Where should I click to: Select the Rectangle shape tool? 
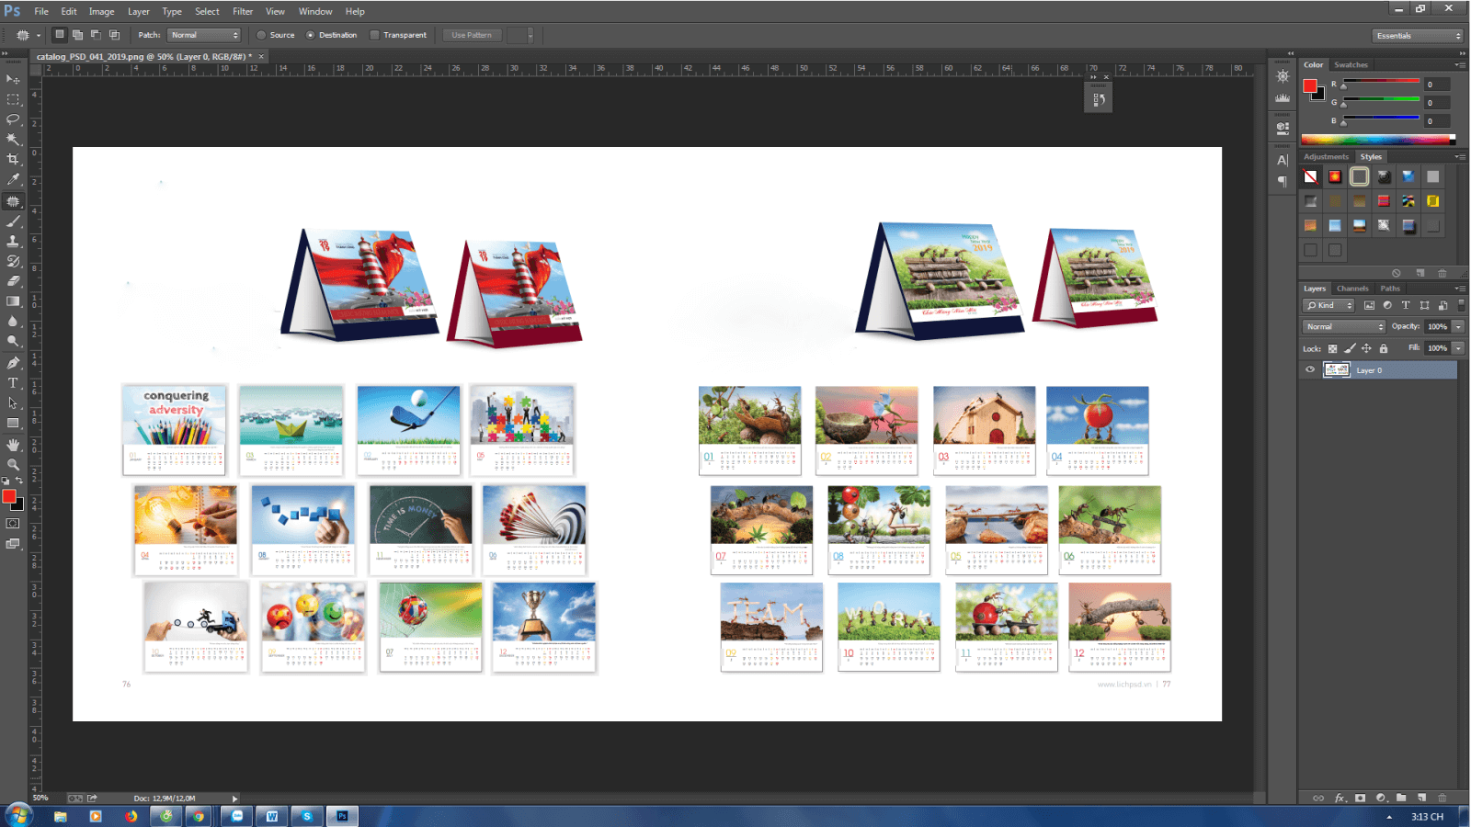(x=13, y=424)
